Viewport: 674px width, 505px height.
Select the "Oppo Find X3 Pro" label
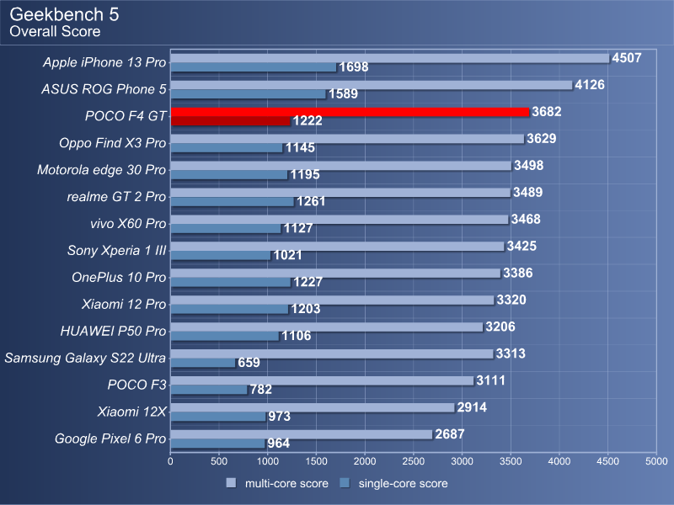pos(113,143)
